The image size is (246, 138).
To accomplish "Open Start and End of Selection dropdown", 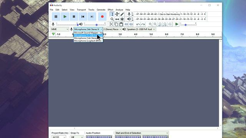I will [142, 133].
